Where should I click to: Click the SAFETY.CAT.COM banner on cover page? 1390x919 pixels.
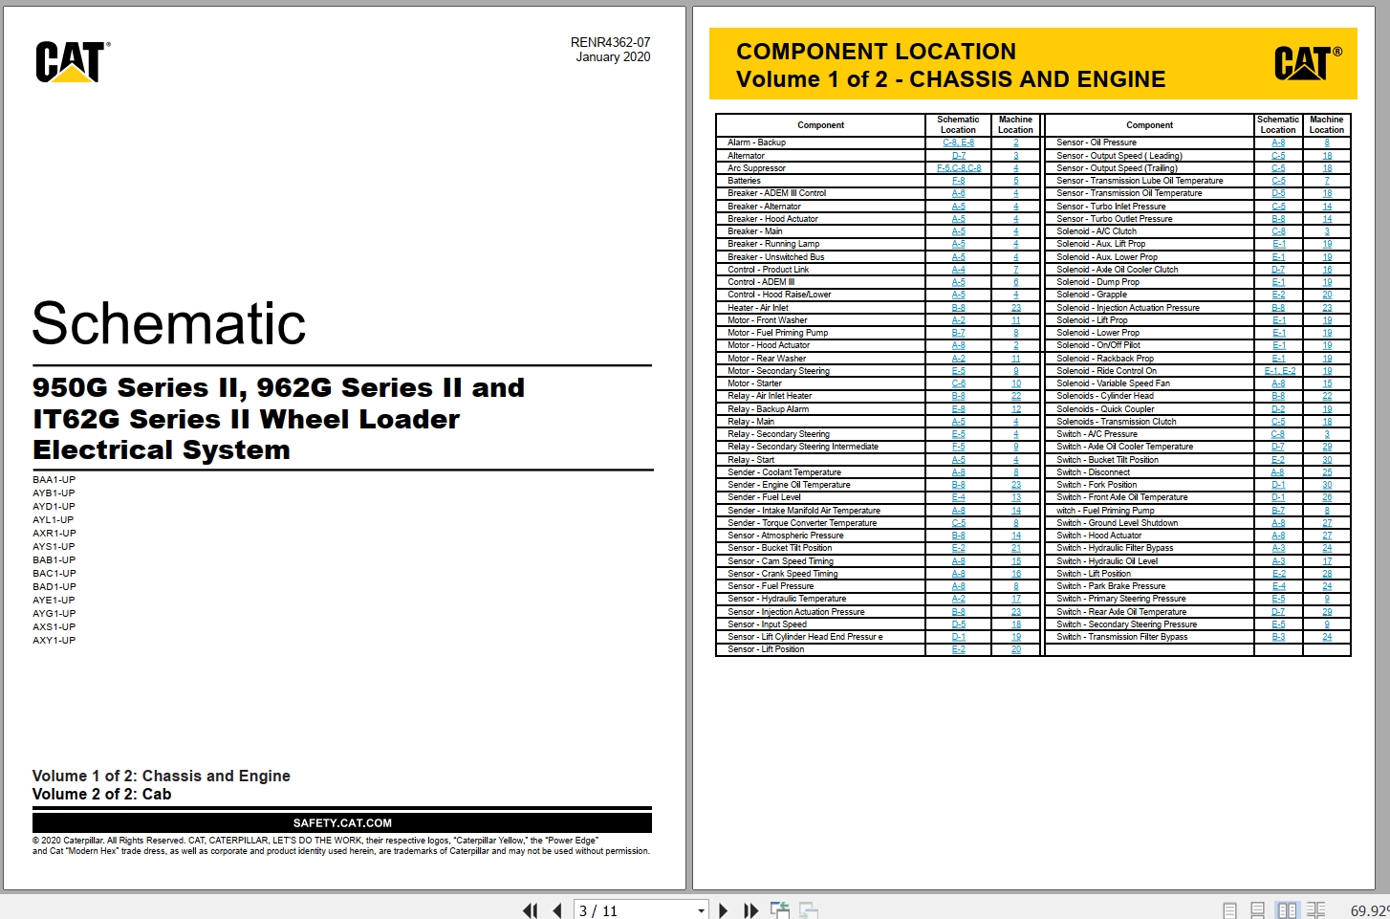click(342, 822)
